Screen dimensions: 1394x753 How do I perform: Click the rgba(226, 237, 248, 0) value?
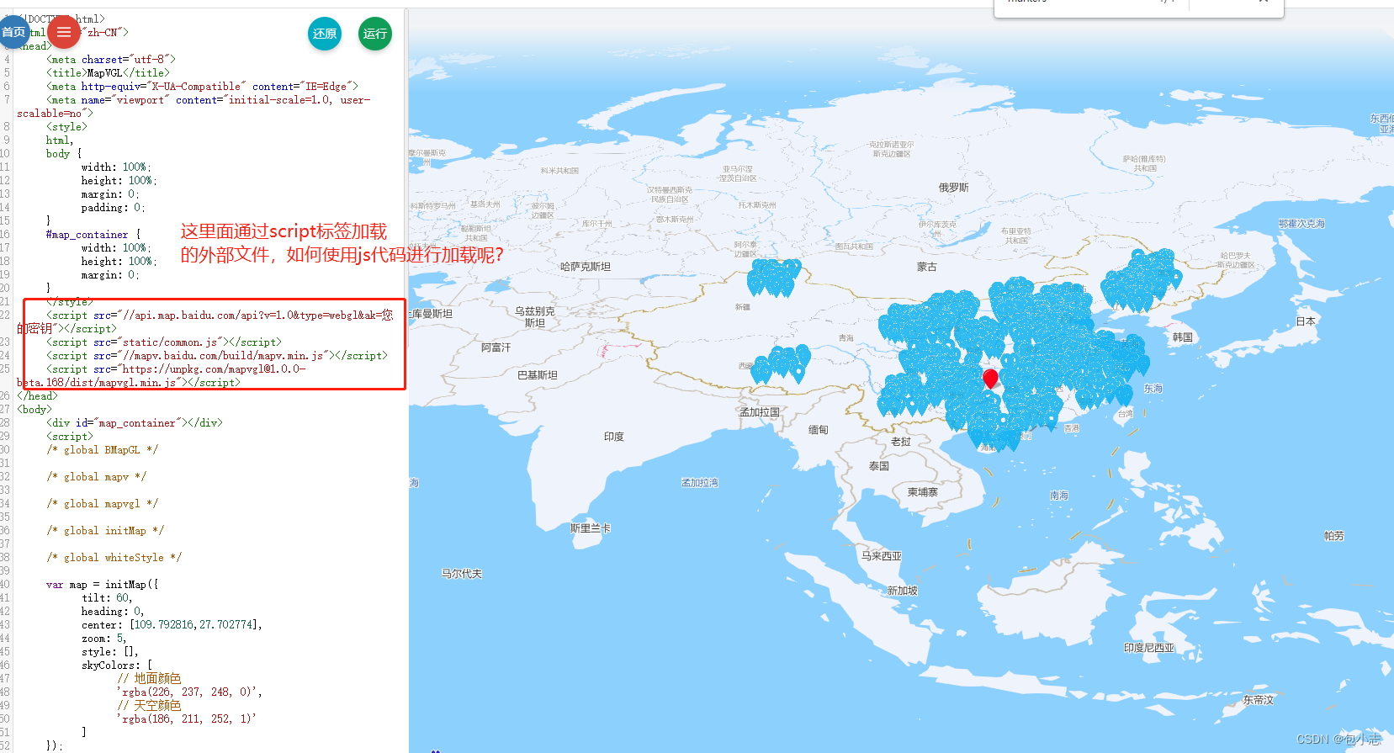coord(189,692)
